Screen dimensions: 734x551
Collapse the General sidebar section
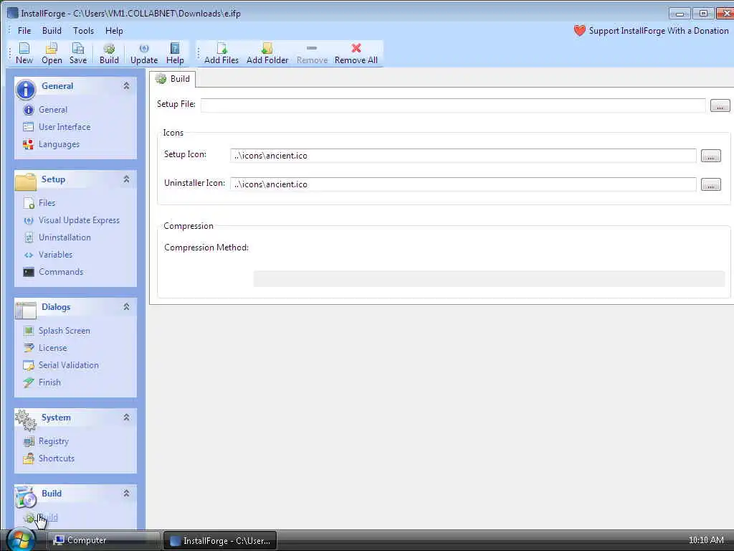click(126, 86)
